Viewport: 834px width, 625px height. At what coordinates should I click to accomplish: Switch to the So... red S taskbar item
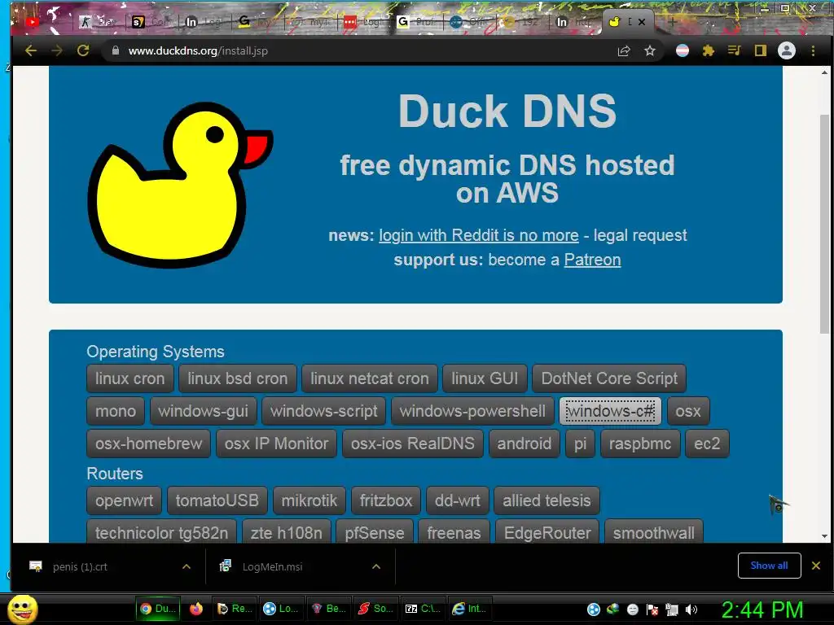pos(375,609)
